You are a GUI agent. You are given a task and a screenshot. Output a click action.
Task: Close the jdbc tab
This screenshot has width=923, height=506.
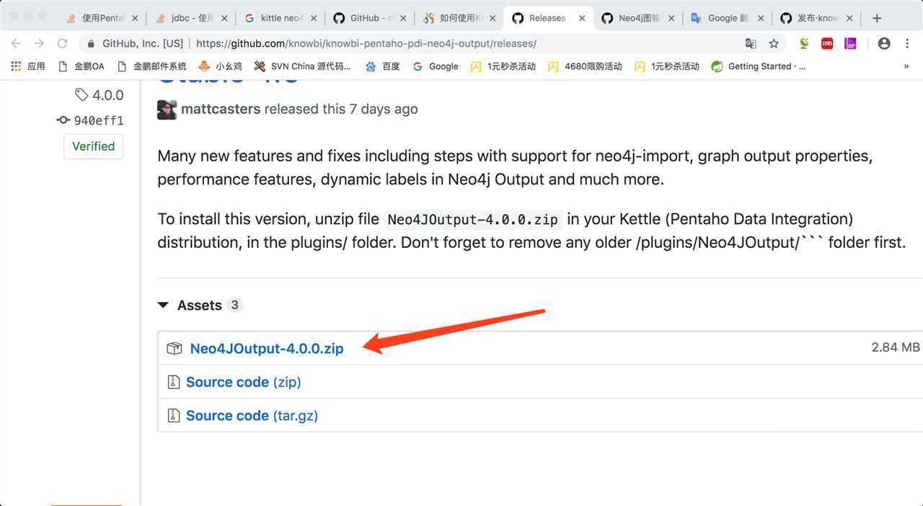click(x=224, y=18)
